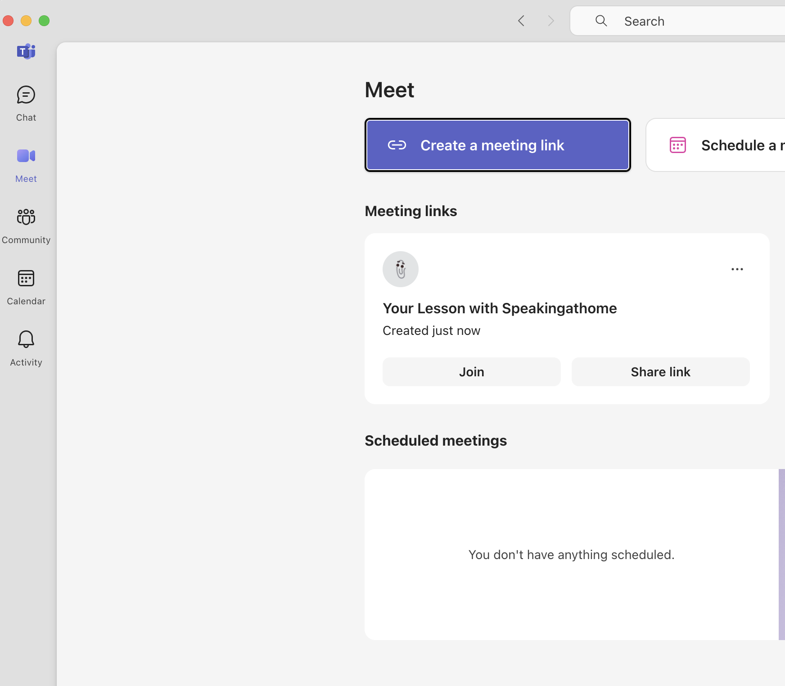Viewport: 785px width, 686px height.
Task: Click the pink calendar icon next to Schedule
Action: (678, 144)
